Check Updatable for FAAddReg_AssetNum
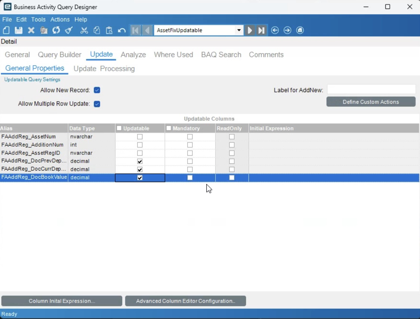420x319 pixels. (x=140, y=137)
